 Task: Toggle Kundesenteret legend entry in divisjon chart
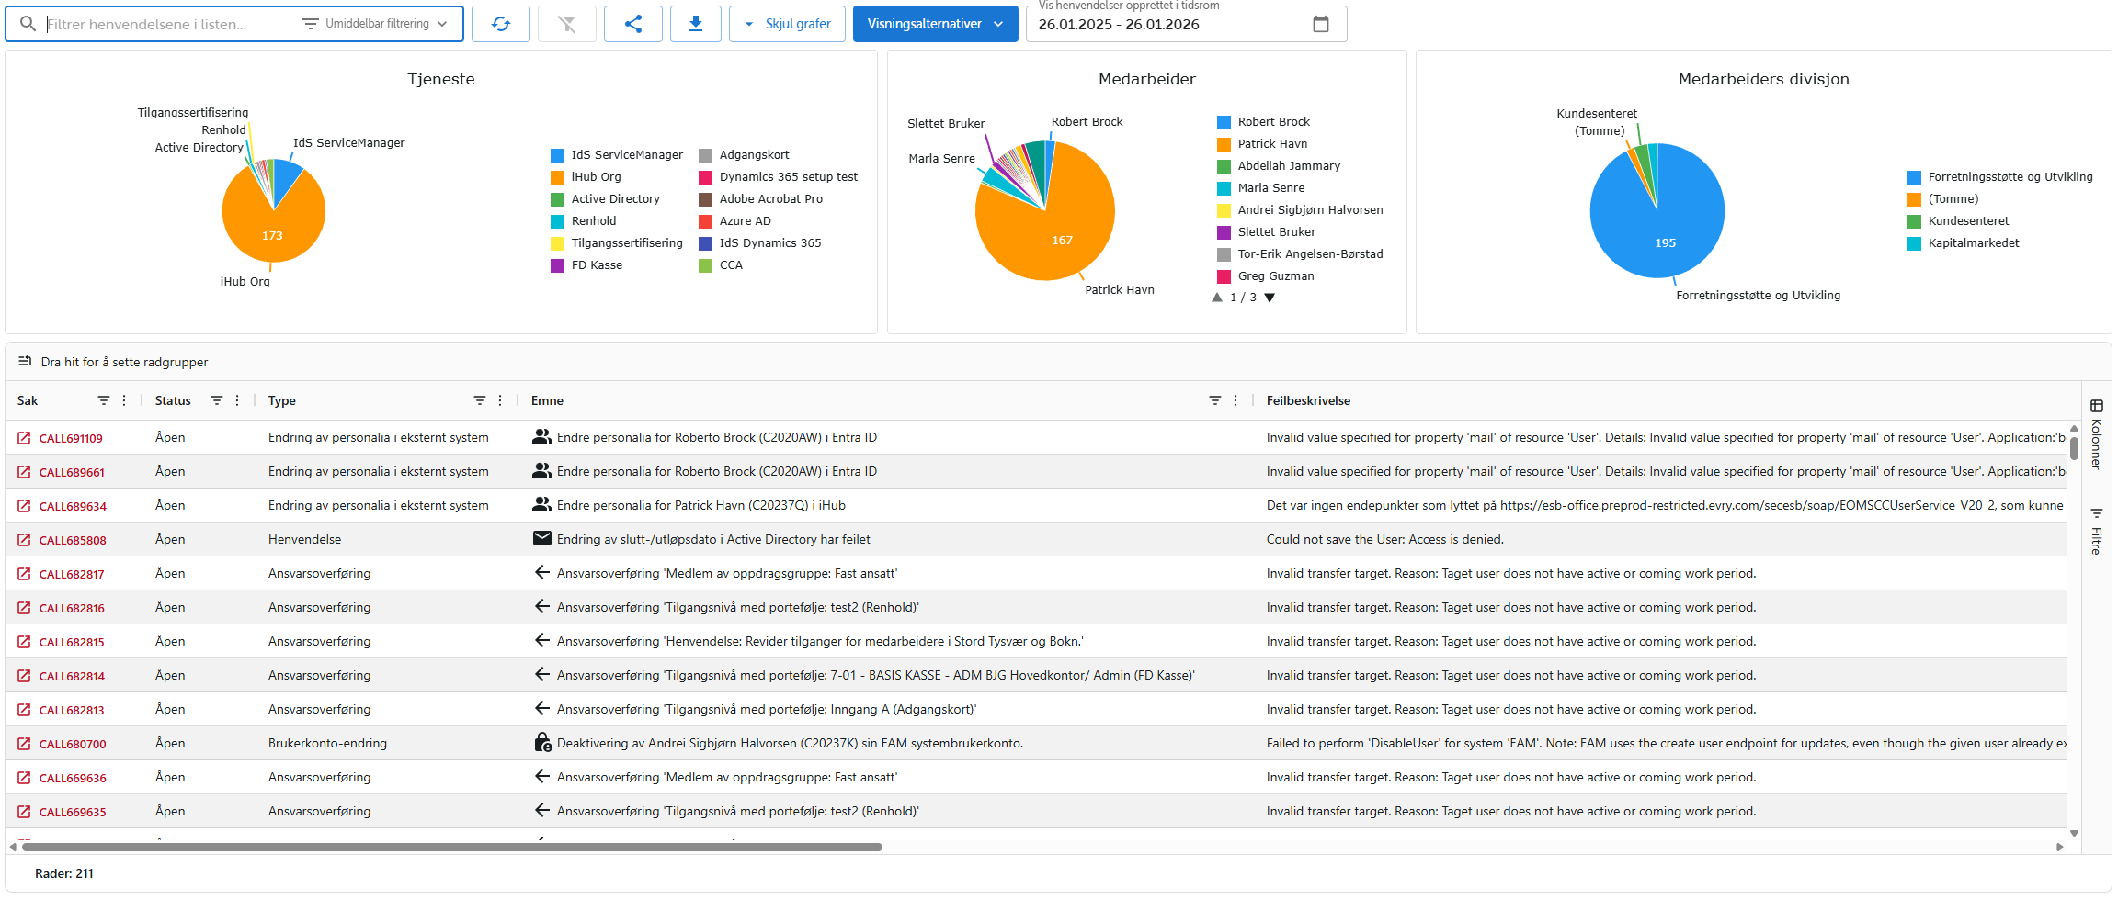pos(1967,221)
